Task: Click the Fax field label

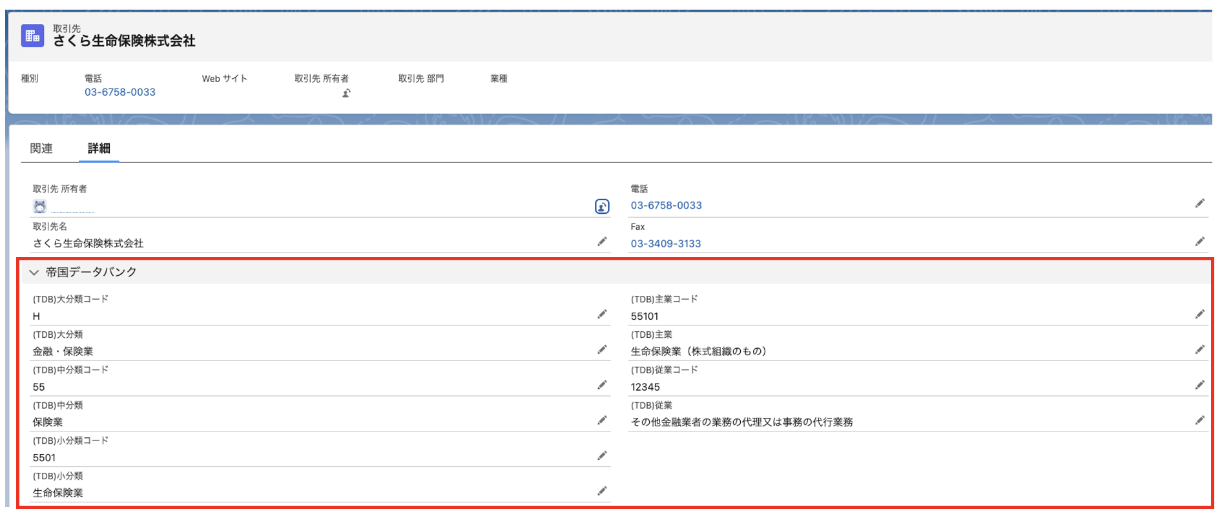Action: 638,227
